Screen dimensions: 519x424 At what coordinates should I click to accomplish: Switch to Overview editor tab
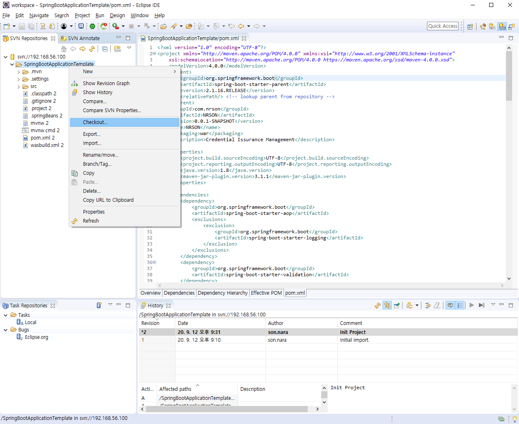[150, 293]
